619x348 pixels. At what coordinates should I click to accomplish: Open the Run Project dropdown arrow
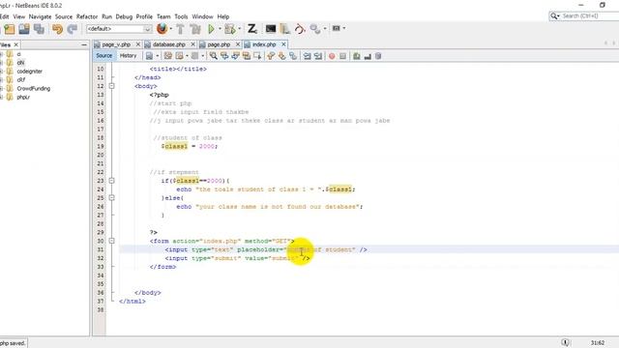tap(220, 28)
